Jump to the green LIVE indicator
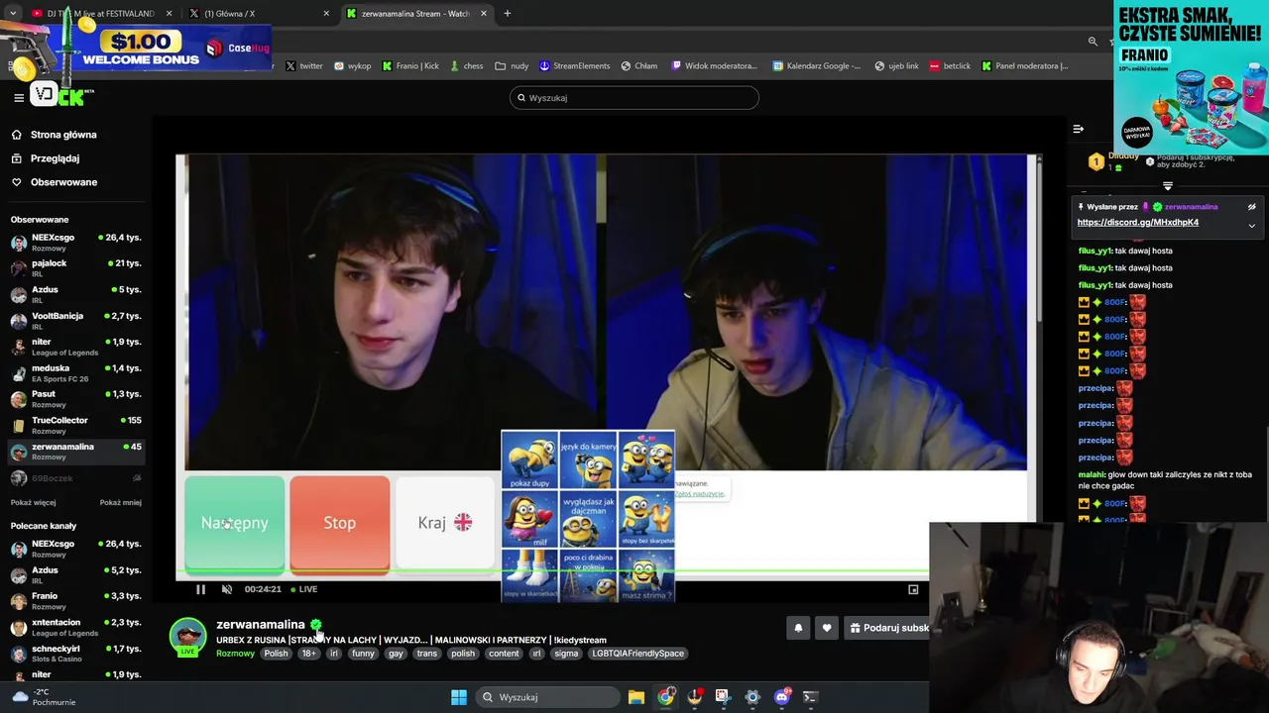Viewport: 1269px width, 713px height. [x=304, y=589]
